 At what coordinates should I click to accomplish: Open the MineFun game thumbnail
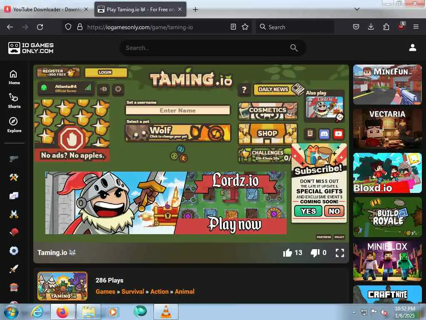coord(387,85)
